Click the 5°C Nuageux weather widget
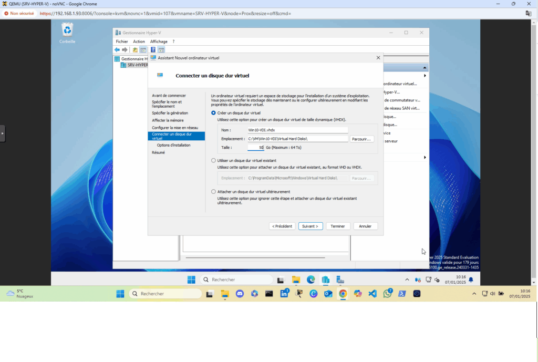 (20, 294)
